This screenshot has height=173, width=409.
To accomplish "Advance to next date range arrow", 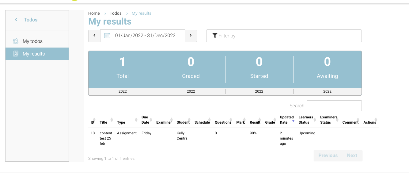I will [191, 36].
